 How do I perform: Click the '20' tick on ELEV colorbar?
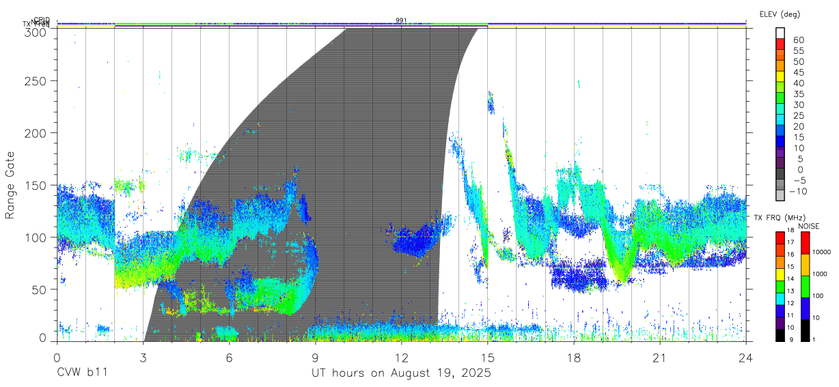(798, 126)
